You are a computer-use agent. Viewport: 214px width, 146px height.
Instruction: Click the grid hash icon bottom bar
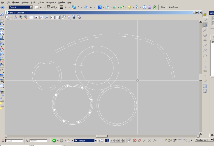160,140
